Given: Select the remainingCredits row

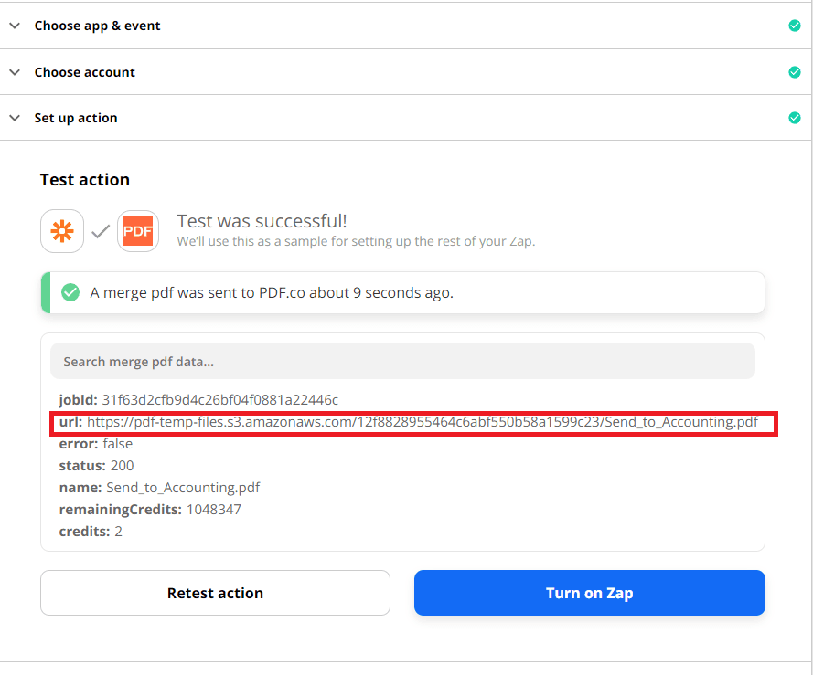Looking at the screenshot, I should tap(150, 510).
